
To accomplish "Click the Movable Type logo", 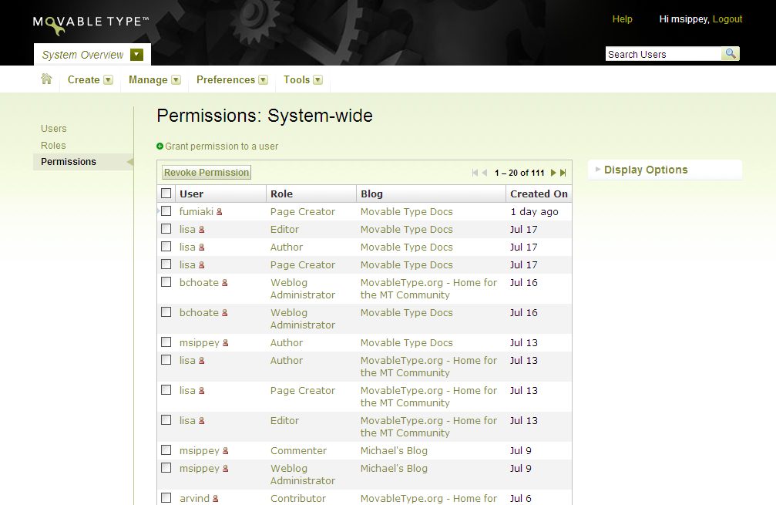I will click(91, 23).
